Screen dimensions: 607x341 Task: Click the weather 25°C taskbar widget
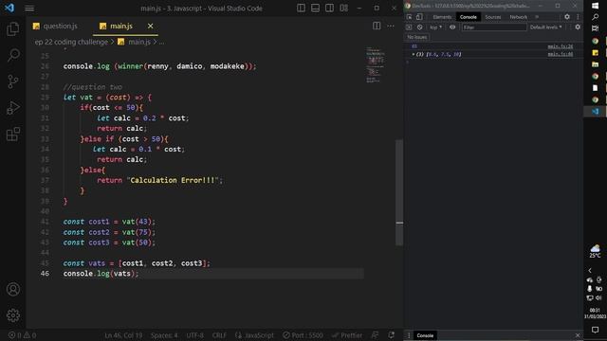(595, 251)
